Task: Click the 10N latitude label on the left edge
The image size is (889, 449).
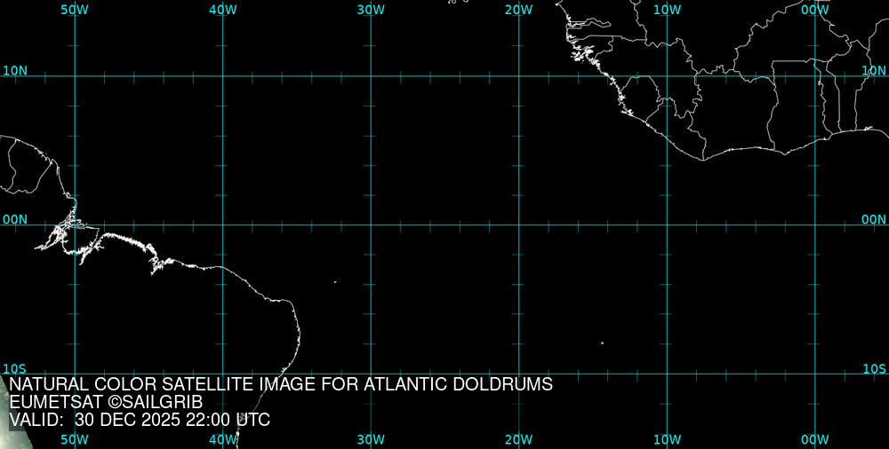Action: click(x=14, y=70)
